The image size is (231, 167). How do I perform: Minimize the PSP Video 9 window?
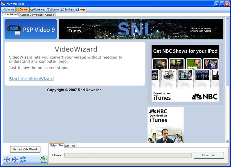[x=217, y=4]
